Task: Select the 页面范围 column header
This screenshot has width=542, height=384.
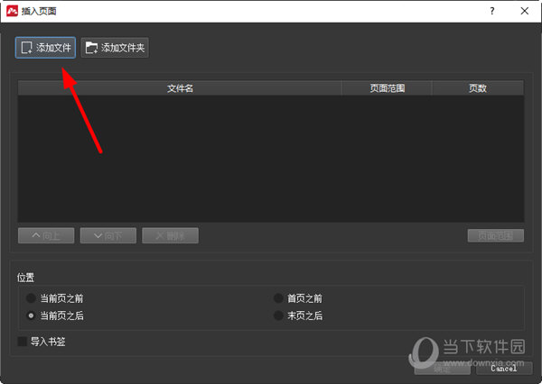Action: click(x=388, y=88)
